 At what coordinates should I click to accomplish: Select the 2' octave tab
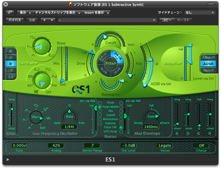(x=11, y=51)
